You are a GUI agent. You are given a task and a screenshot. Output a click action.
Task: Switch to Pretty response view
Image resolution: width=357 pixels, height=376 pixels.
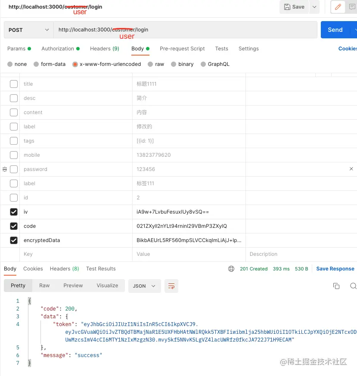coord(18,286)
